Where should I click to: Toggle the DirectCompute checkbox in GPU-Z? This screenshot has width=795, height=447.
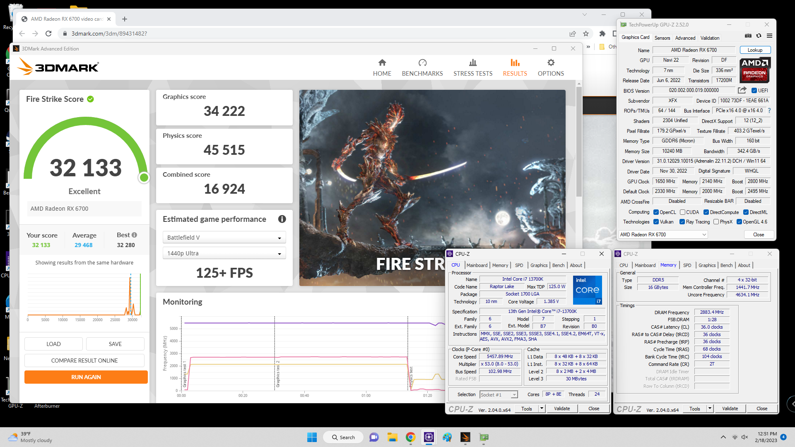(x=706, y=212)
